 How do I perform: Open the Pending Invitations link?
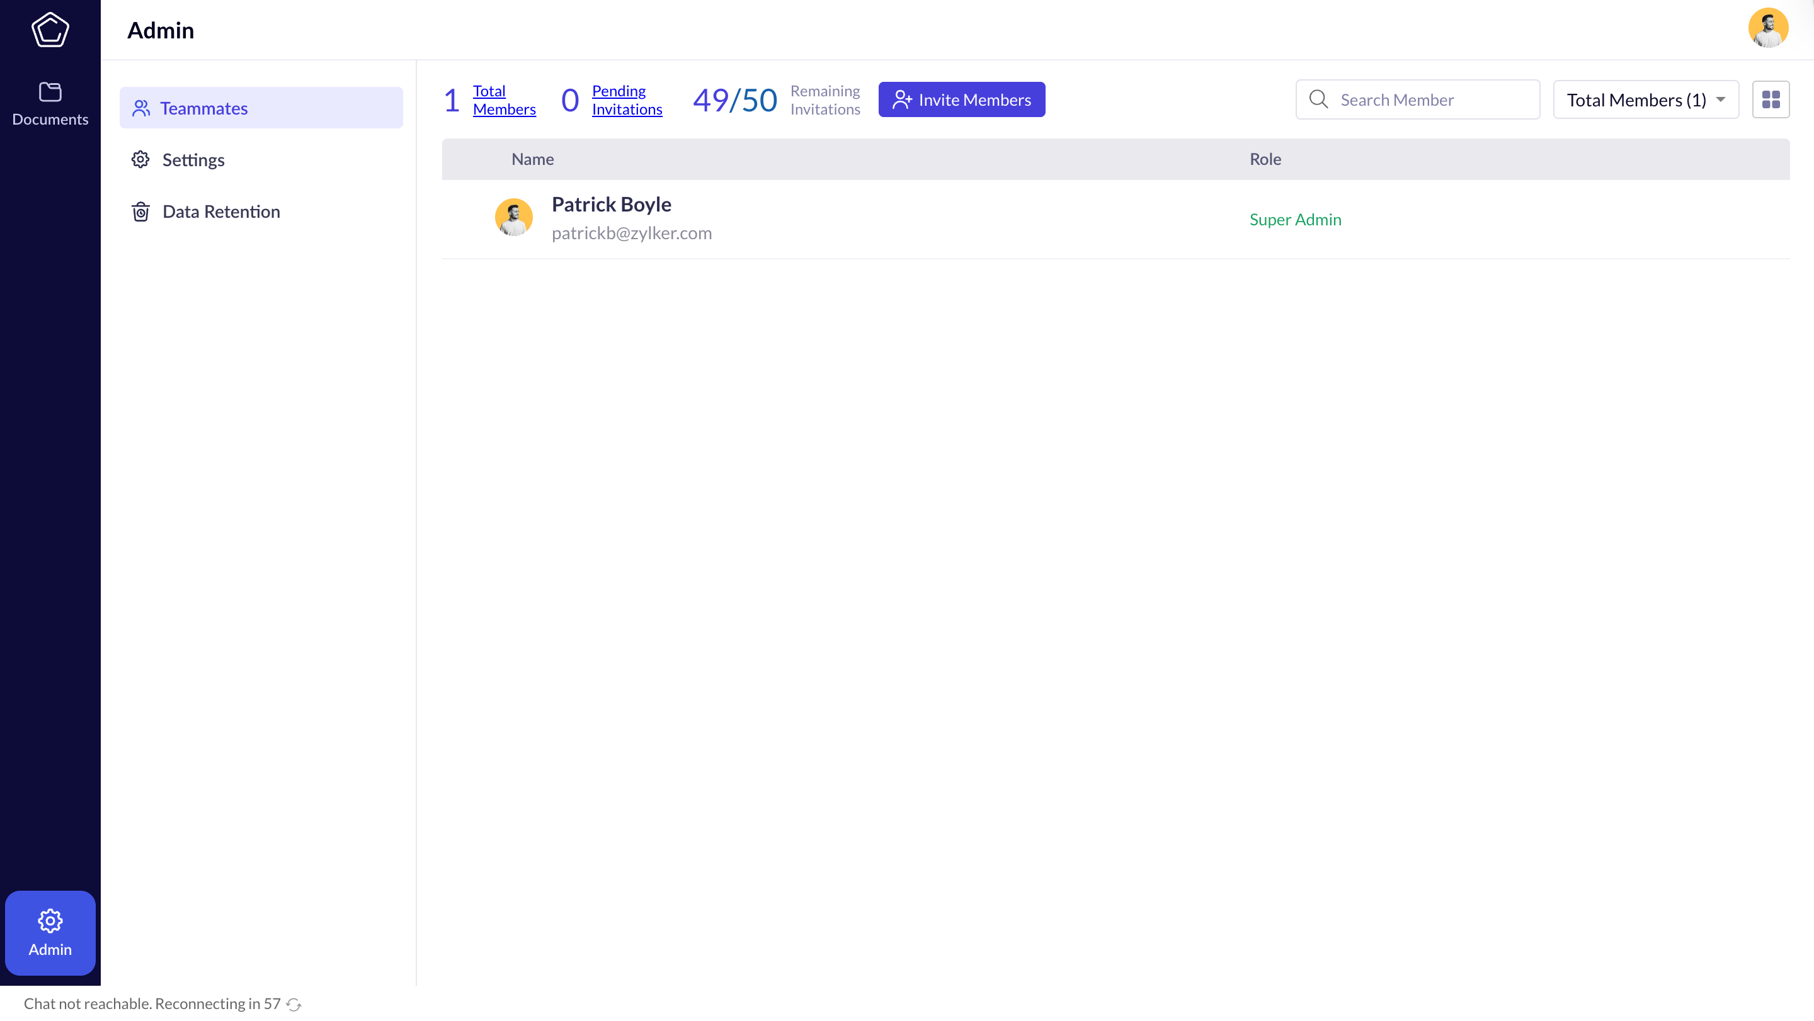click(626, 100)
